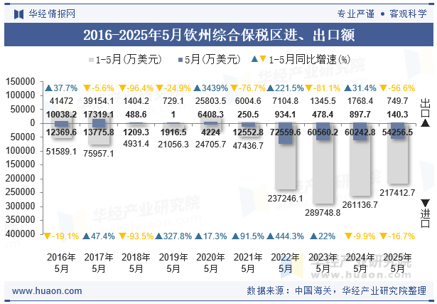437x304 pixels.
Task: Click the blue up-triangle legend marker
Action: 254,59
